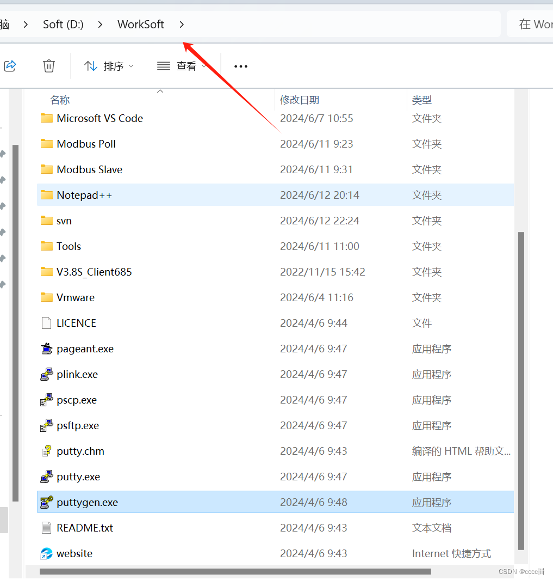Sort by the 类型 column header
553x580 pixels.
pos(422,100)
